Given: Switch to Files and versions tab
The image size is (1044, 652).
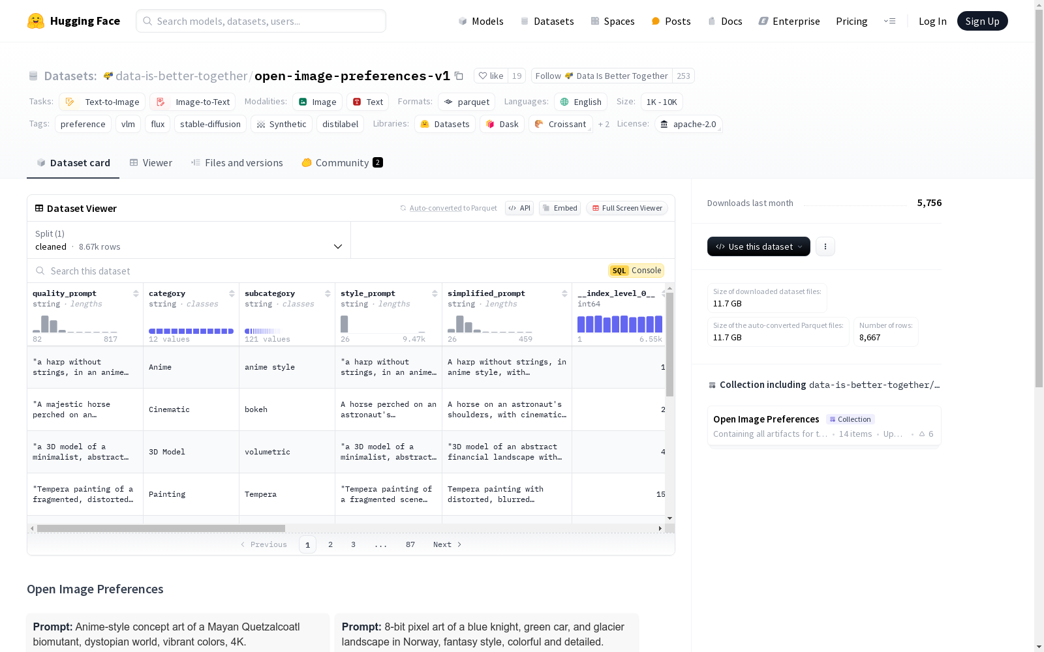Looking at the screenshot, I should [237, 163].
